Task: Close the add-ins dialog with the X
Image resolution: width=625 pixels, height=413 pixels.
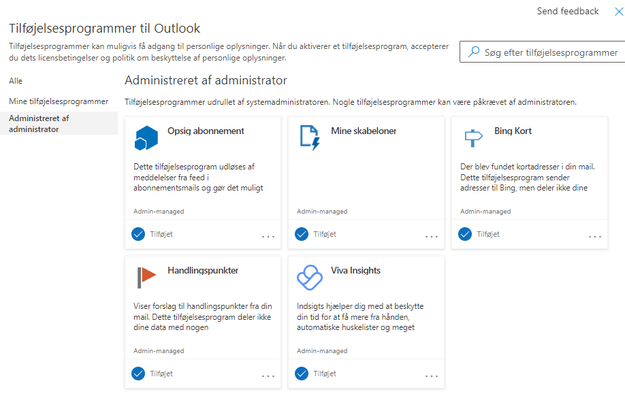Action: pos(619,12)
